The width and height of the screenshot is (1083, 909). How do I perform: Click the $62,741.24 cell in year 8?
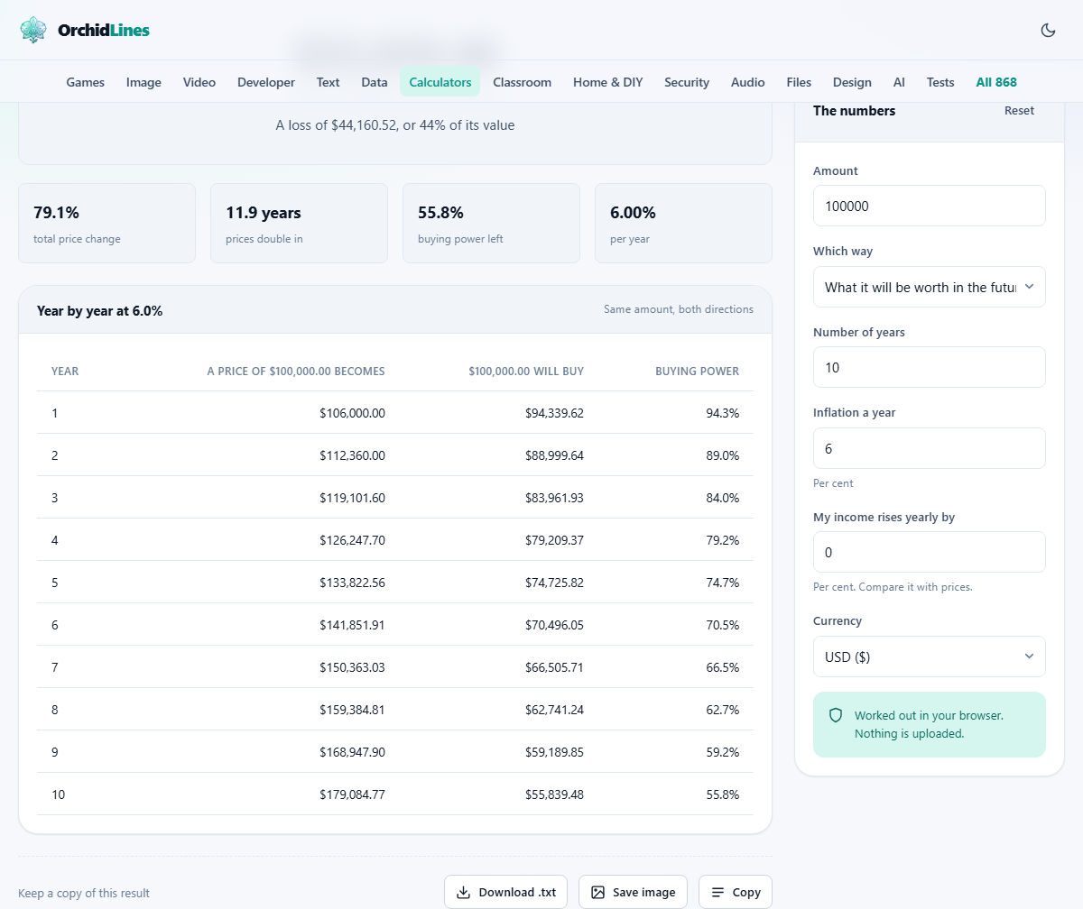coord(554,710)
